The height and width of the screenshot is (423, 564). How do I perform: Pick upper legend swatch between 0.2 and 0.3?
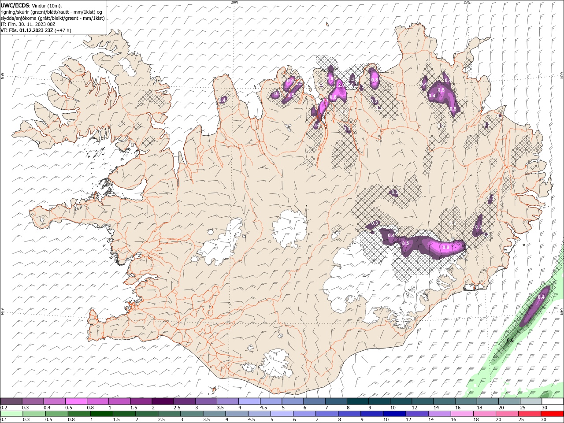click(11, 401)
